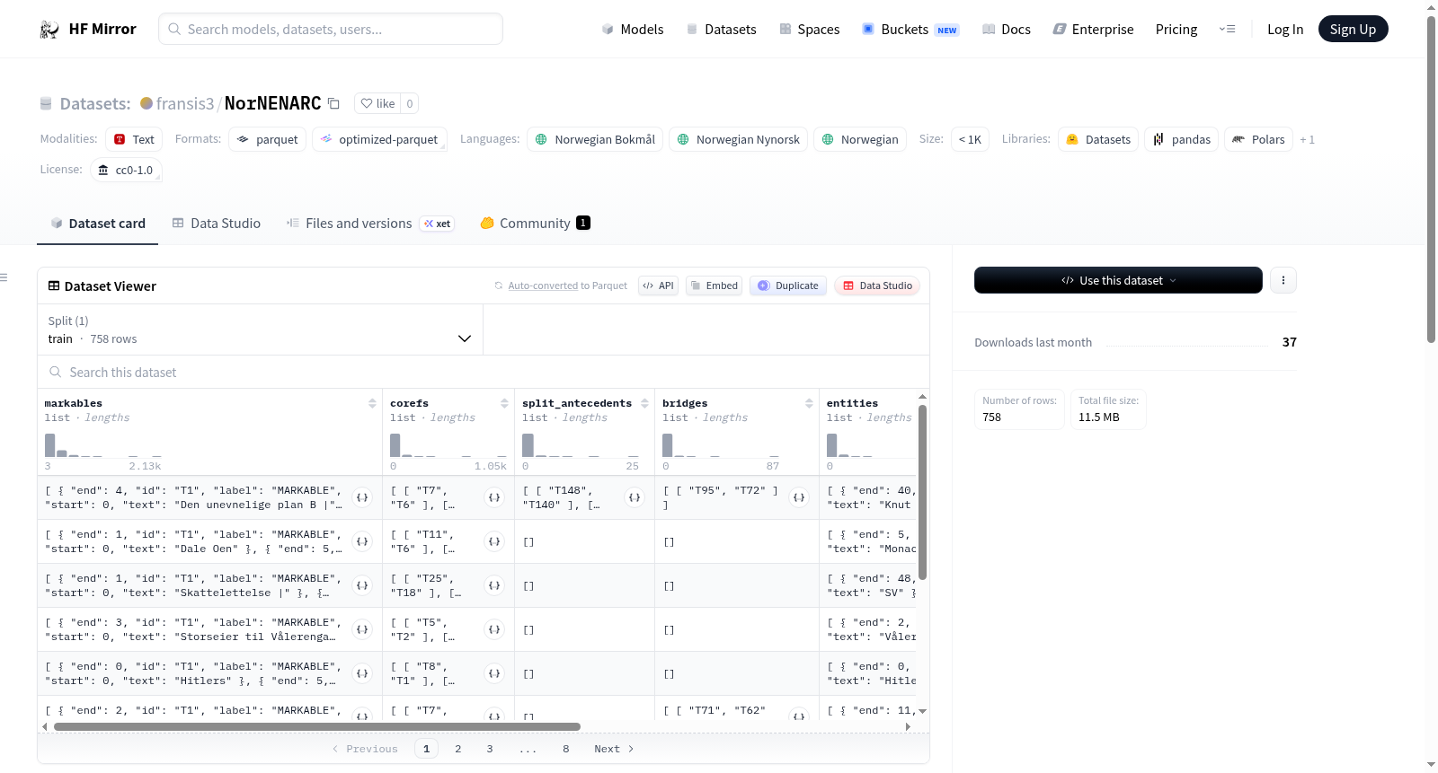Viewport: 1438px width, 773px height.
Task: Filter by Text modality tag
Action: 134,139
